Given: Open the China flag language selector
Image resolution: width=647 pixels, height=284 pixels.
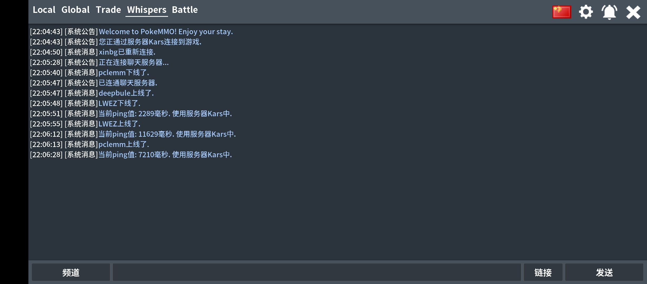Looking at the screenshot, I should click(562, 12).
